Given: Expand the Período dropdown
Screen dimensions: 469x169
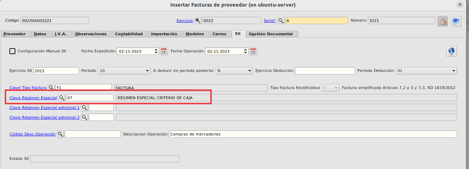Looking at the screenshot, I should click(124, 71).
